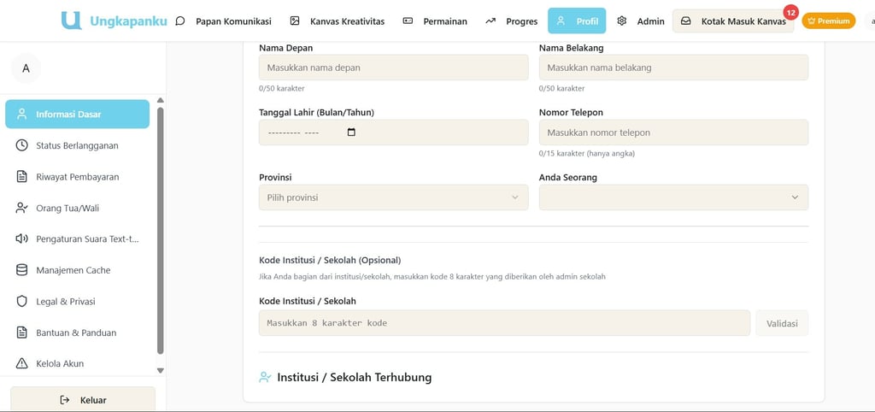The image size is (875, 412).
Task: Click the red 12 notification badge
Action: click(x=790, y=13)
